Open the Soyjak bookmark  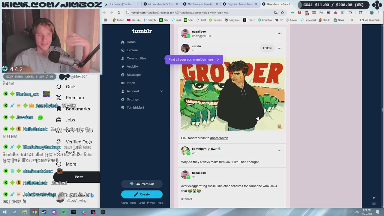(291, 20)
